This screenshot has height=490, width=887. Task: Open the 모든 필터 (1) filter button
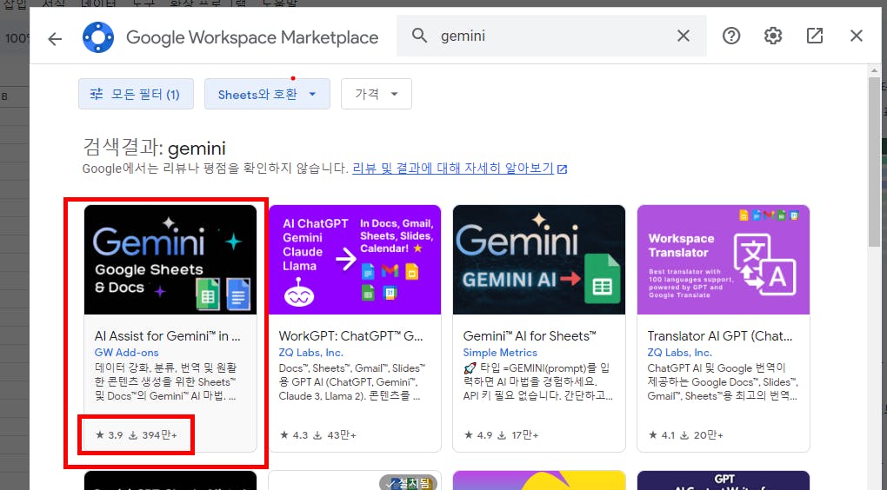tap(135, 94)
